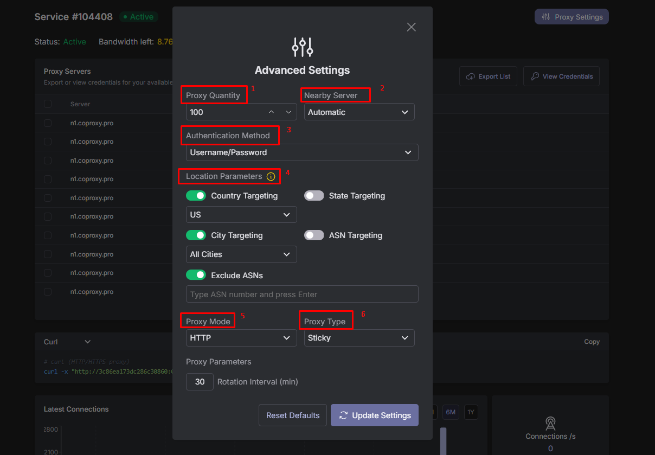Image resolution: width=655 pixels, height=455 pixels.
Task: Click the Location Parameters info icon
Action: tap(271, 176)
